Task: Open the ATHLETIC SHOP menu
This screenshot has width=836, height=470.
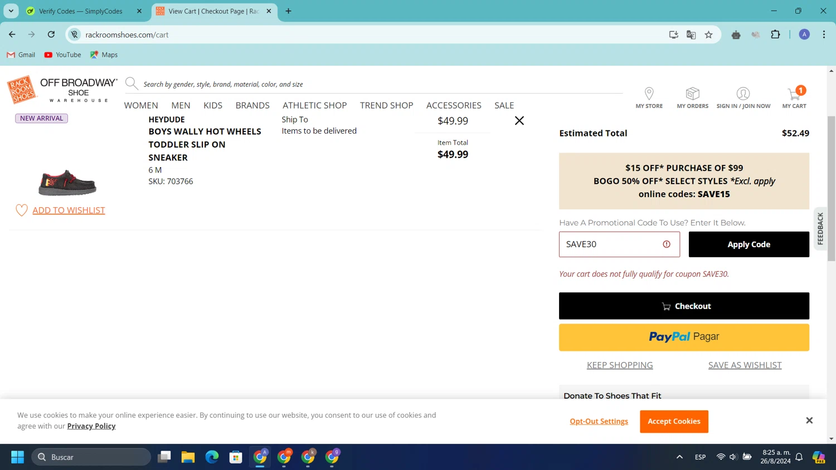Action: tap(314, 105)
